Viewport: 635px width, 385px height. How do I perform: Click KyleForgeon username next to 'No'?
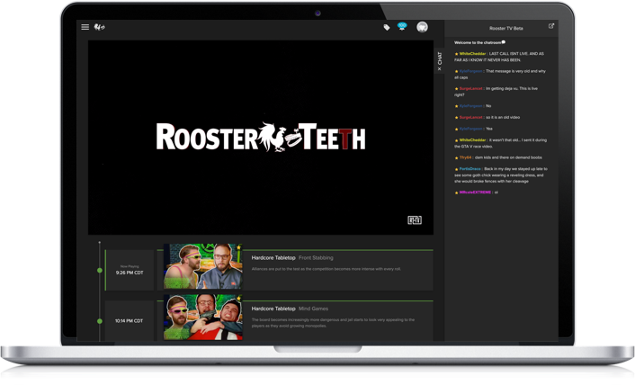coord(470,105)
